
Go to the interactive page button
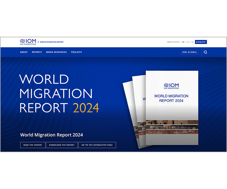[x=97, y=145]
